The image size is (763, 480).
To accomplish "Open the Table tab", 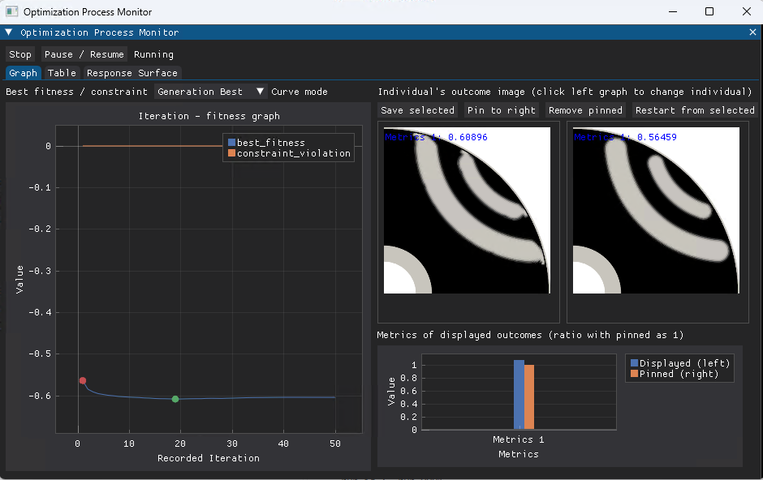I will 62,73.
